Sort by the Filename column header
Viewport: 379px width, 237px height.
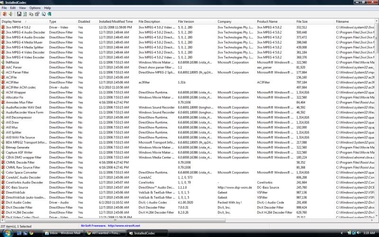(x=355, y=21)
